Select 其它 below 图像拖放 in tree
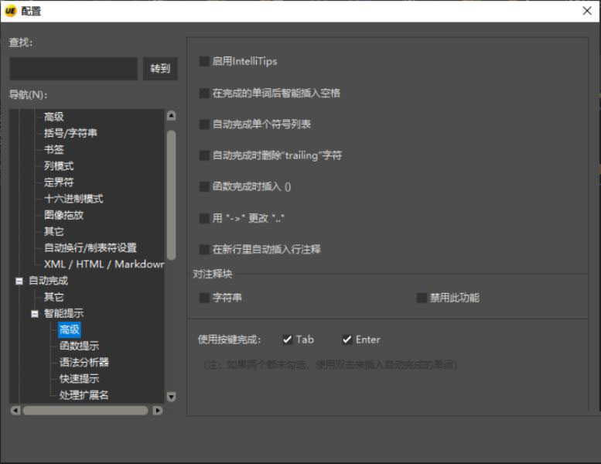 [x=53, y=231]
